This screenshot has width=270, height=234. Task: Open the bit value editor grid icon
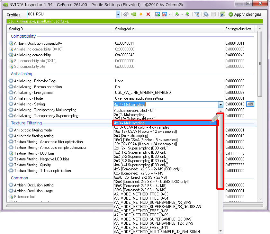coord(213,14)
